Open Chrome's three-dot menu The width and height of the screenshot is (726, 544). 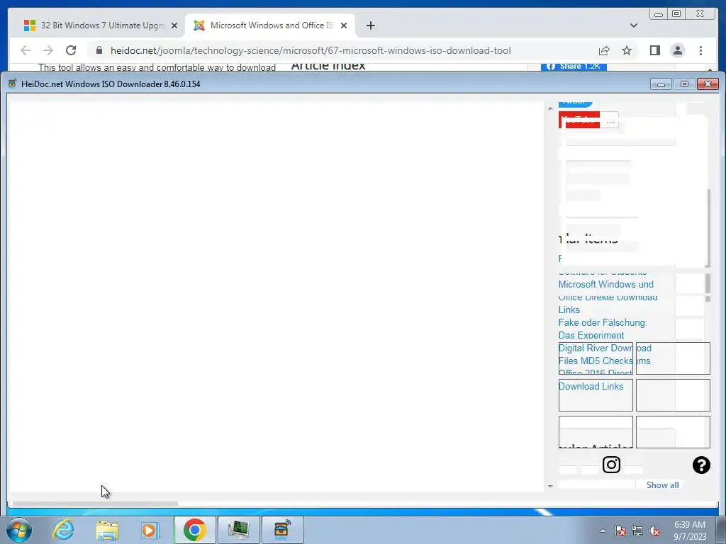tap(700, 50)
